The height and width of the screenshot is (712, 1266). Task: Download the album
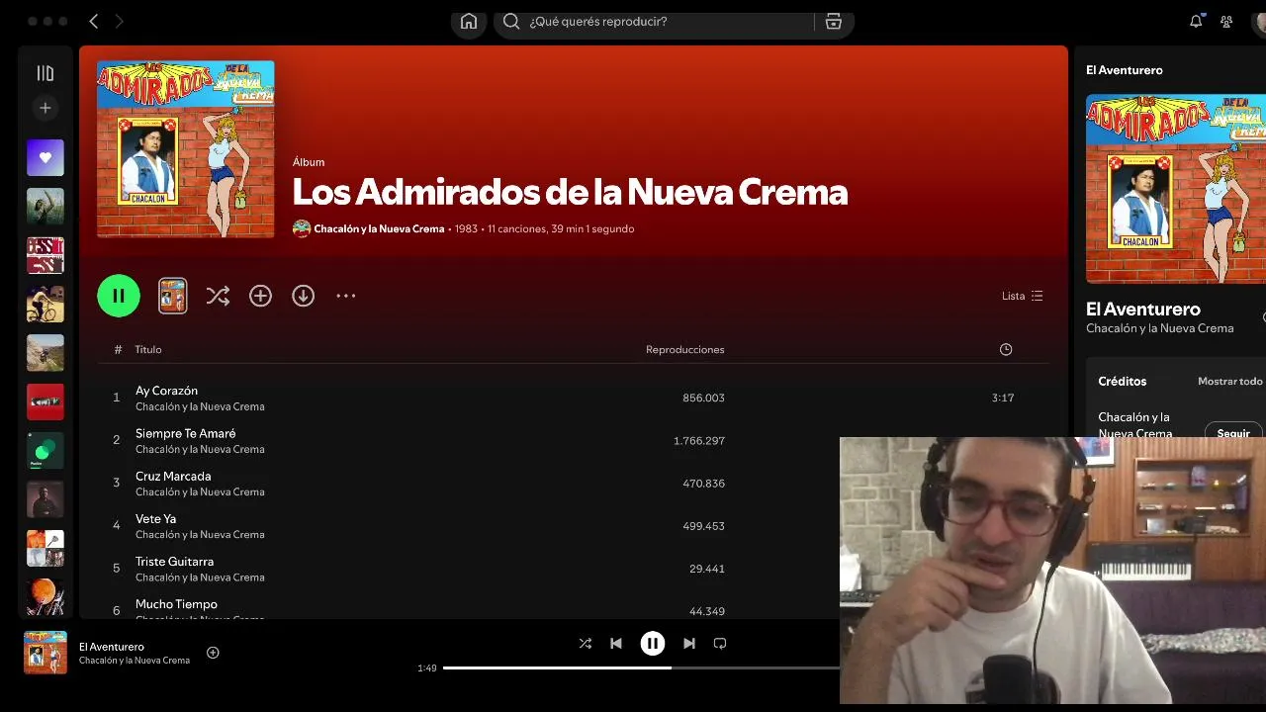click(x=303, y=296)
